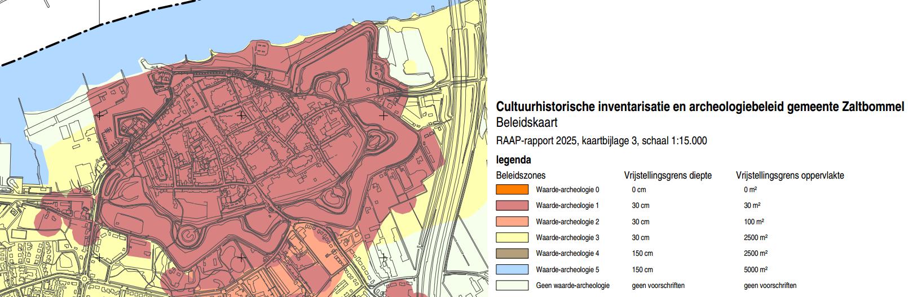Click the yellow Waarde-archeologie 3 swatch
This screenshot has height=297, width=908.
pos(512,237)
